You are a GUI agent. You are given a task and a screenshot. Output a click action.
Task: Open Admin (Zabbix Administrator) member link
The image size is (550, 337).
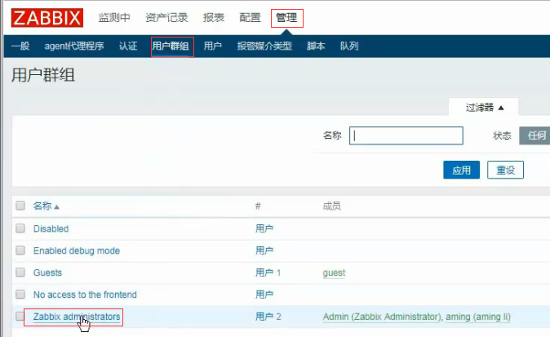coord(382,317)
